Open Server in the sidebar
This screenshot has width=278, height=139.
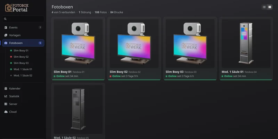(23, 104)
